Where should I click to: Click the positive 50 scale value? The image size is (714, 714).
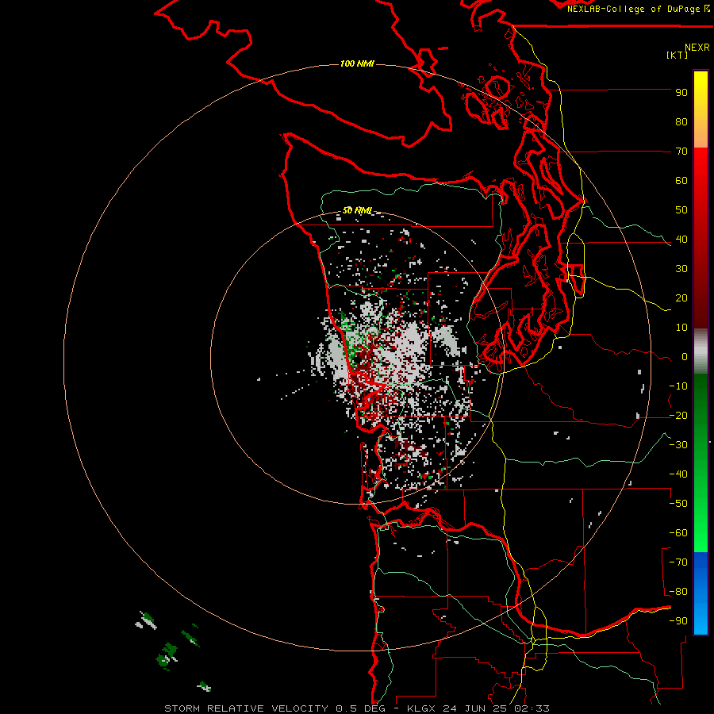(x=681, y=210)
